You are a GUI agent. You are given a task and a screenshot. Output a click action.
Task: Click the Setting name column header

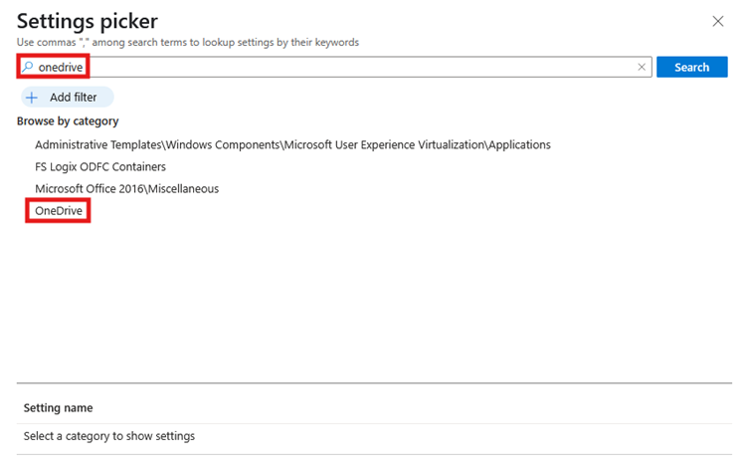(59, 408)
